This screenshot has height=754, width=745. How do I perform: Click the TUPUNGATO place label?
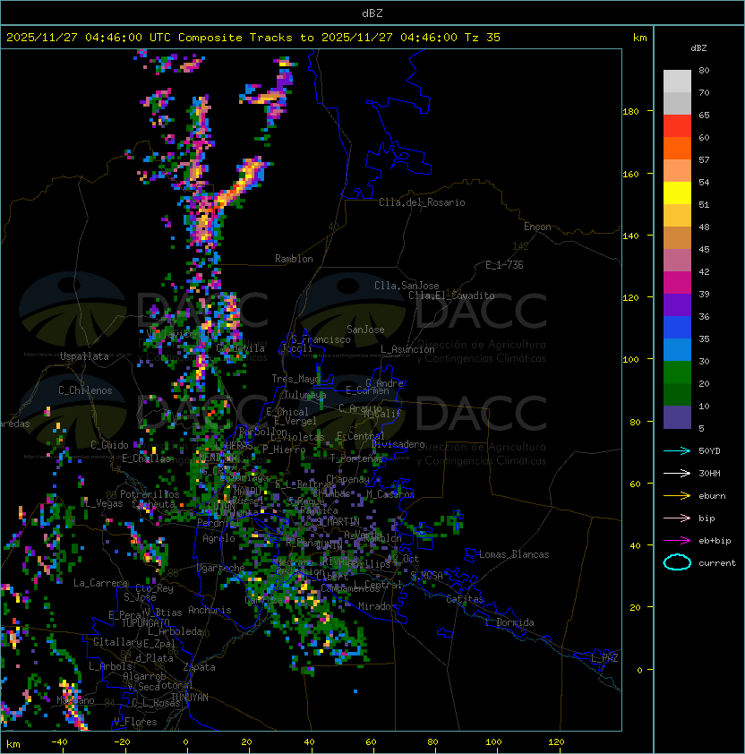[145, 623]
